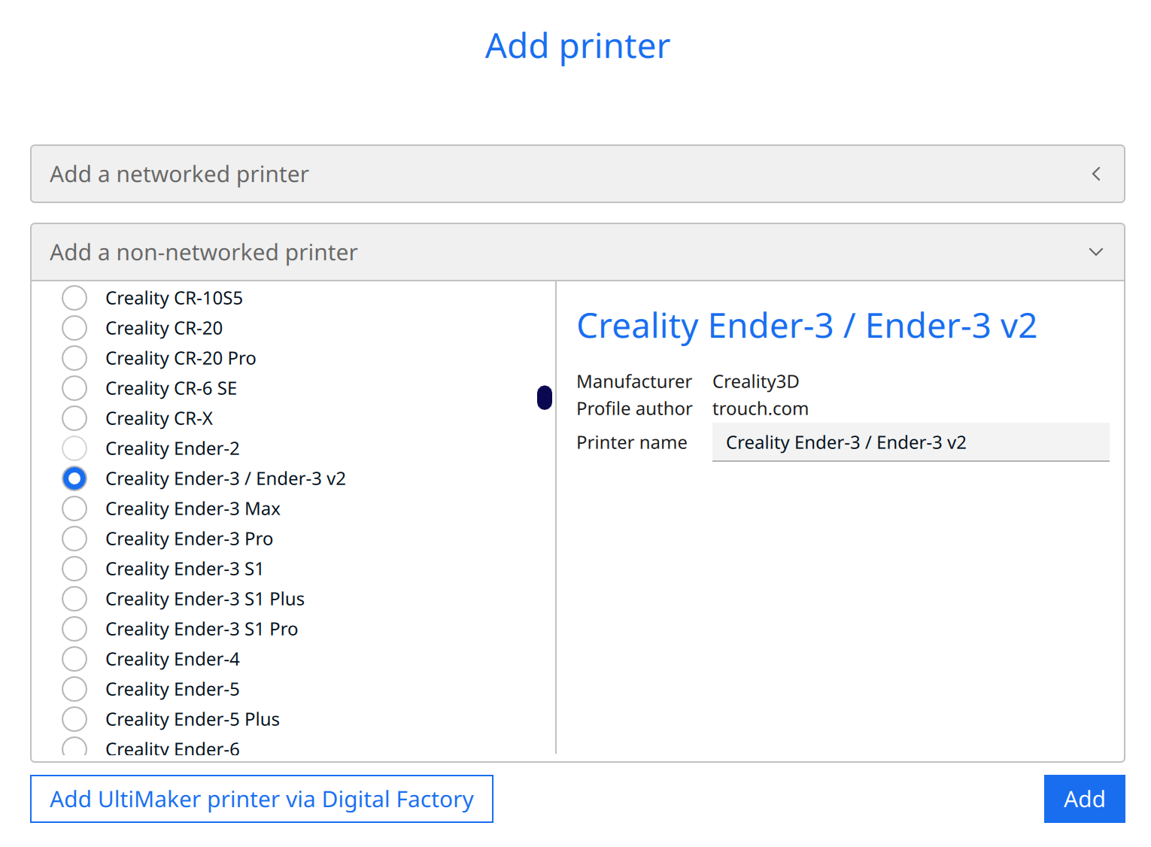Choose the Creality Ender-3 S1 radio button
The width and height of the screenshot is (1151, 847).
[x=74, y=569]
